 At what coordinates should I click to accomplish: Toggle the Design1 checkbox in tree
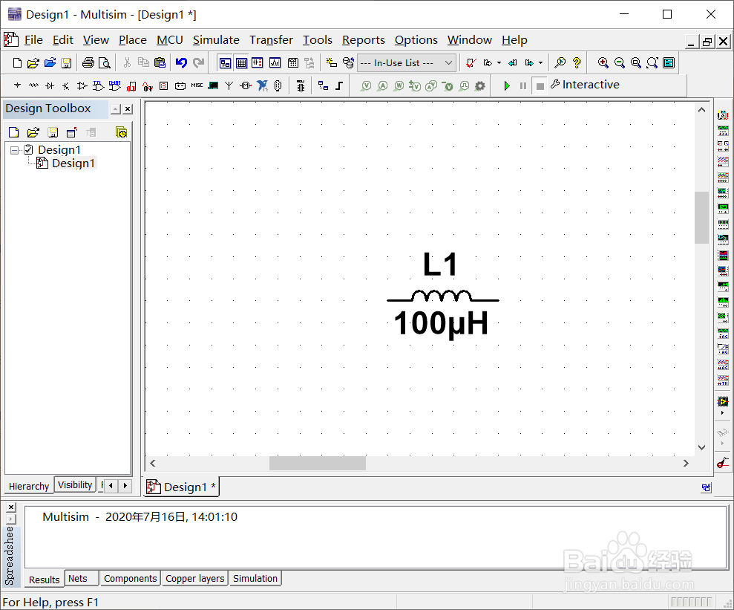(x=28, y=149)
